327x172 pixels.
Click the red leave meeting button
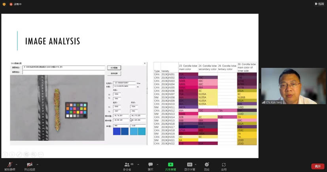pos(318,166)
